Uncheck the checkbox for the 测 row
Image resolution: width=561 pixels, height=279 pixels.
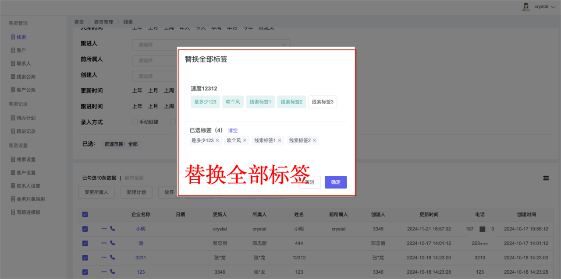[85, 243]
